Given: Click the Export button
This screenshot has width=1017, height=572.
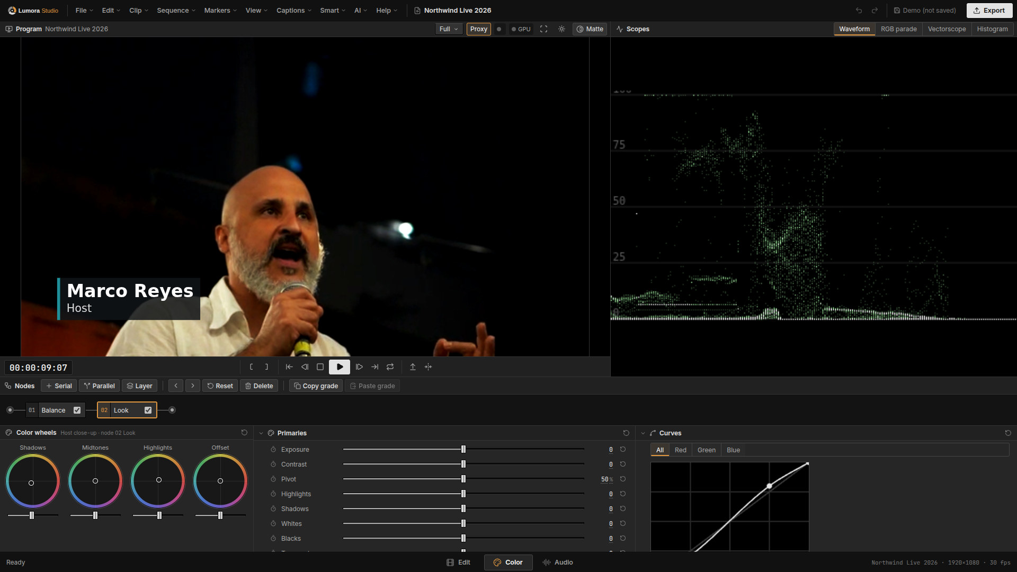Looking at the screenshot, I should click(x=989, y=11).
